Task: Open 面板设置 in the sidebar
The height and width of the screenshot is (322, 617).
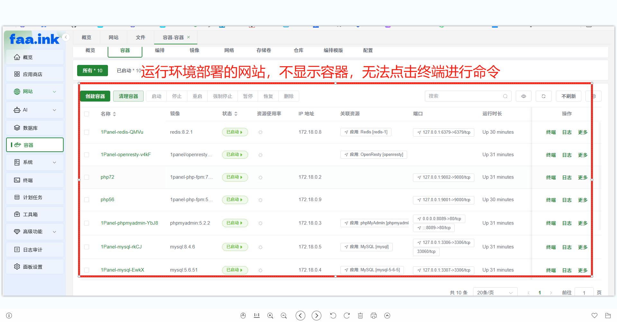Action: click(35, 267)
